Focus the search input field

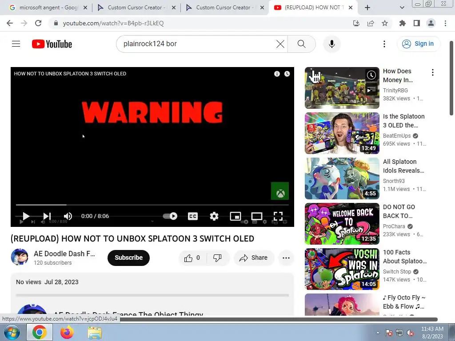[x=197, y=44]
